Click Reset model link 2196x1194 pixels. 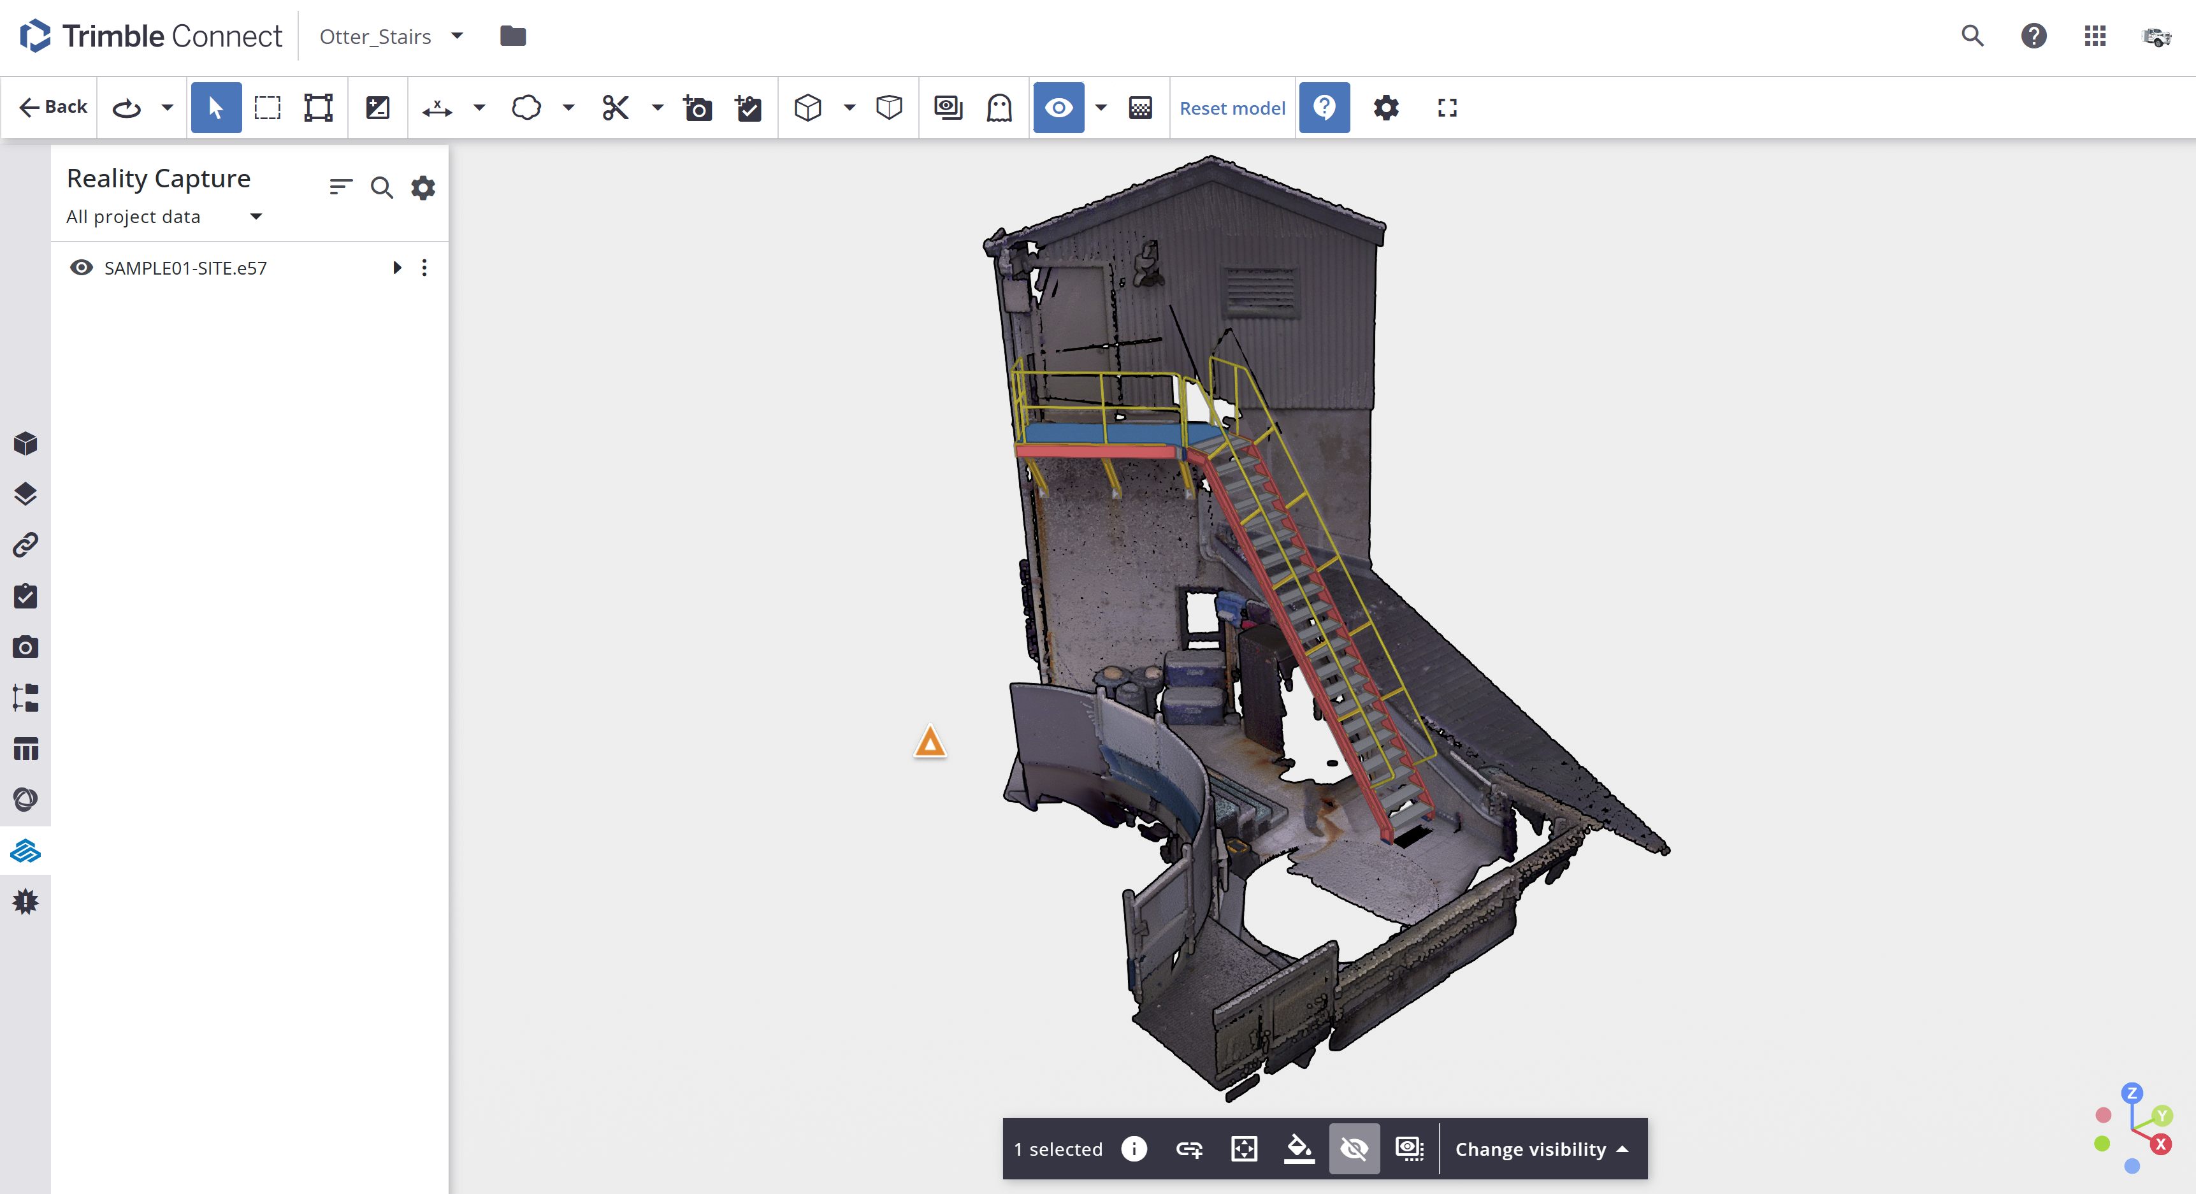tap(1232, 108)
